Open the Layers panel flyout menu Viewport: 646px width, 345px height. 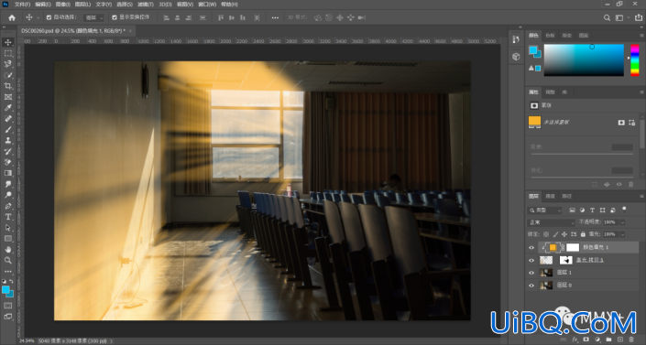click(x=641, y=197)
